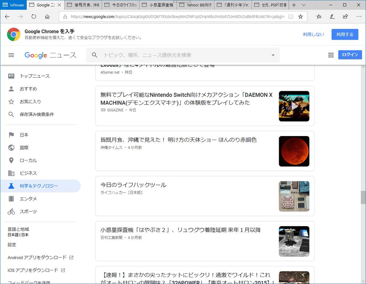Click the browser address bar URL
This screenshot has width=366, height=284.
coord(178,17)
